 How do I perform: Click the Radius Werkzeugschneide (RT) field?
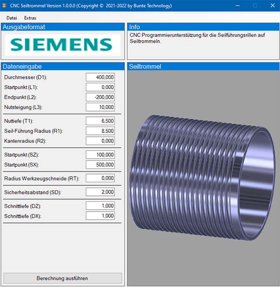click(x=100, y=178)
